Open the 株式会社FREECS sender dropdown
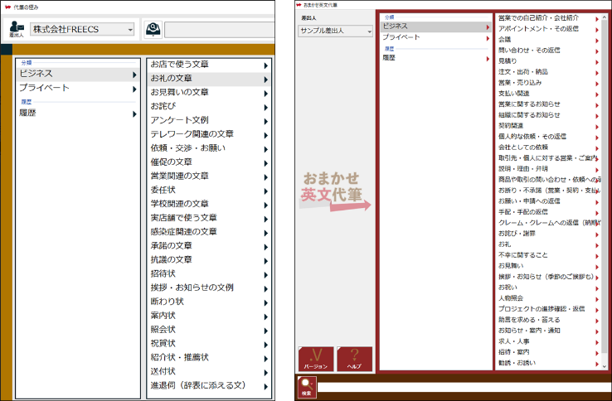The image size is (612, 401). 82,30
